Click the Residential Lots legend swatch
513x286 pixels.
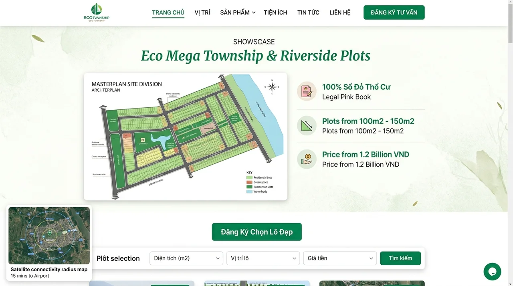pyautogui.click(x=249, y=177)
